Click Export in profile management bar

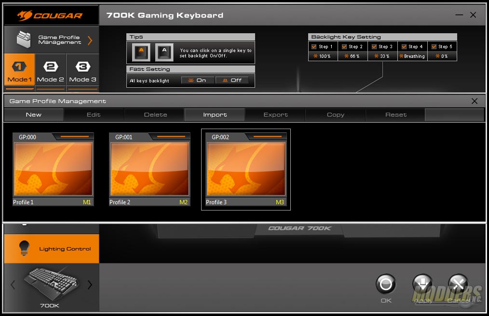pyautogui.click(x=275, y=115)
